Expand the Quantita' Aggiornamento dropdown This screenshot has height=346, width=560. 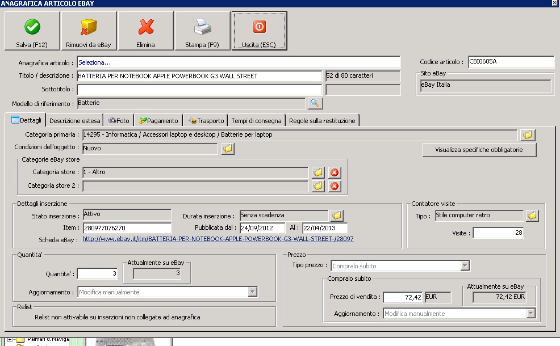click(253, 292)
